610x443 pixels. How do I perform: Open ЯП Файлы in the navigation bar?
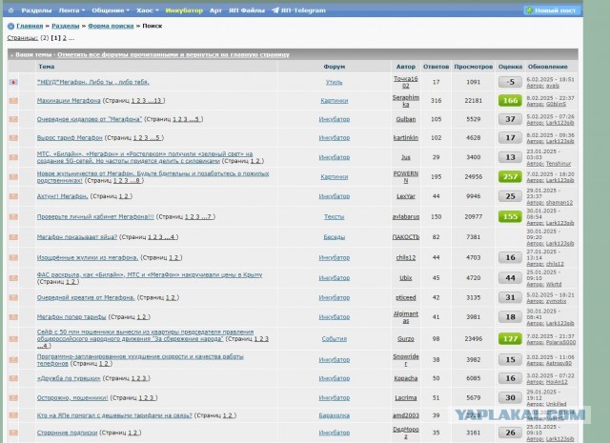pos(247,10)
